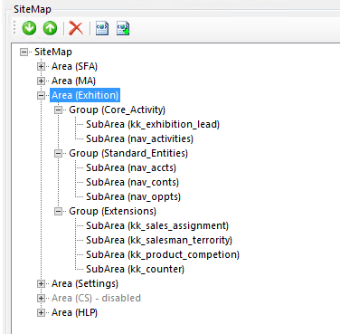Click the web page icon with green plus

click(123, 28)
